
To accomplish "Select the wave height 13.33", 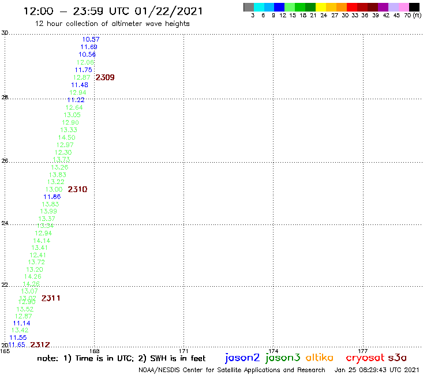I will click(69, 130).
